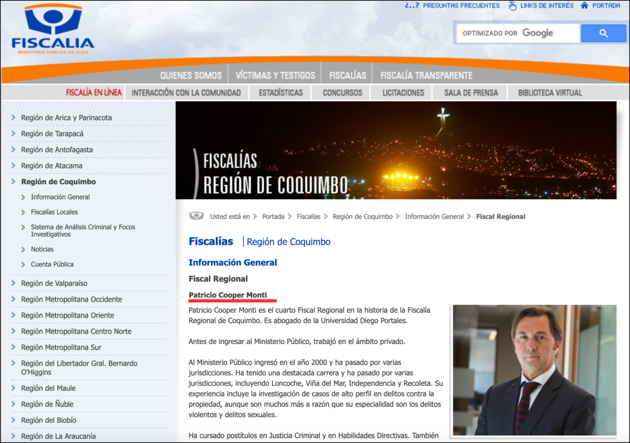This screenshot has width=630, height=443.
Task: Select Región del Maule
Action: (48, 388)
